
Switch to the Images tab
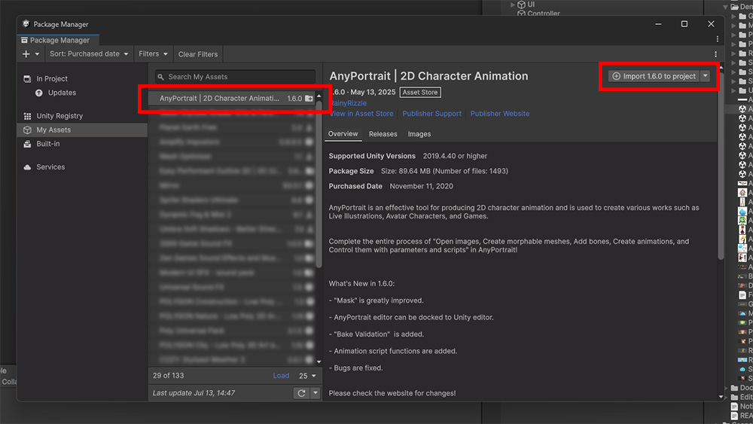coord(419,134)
